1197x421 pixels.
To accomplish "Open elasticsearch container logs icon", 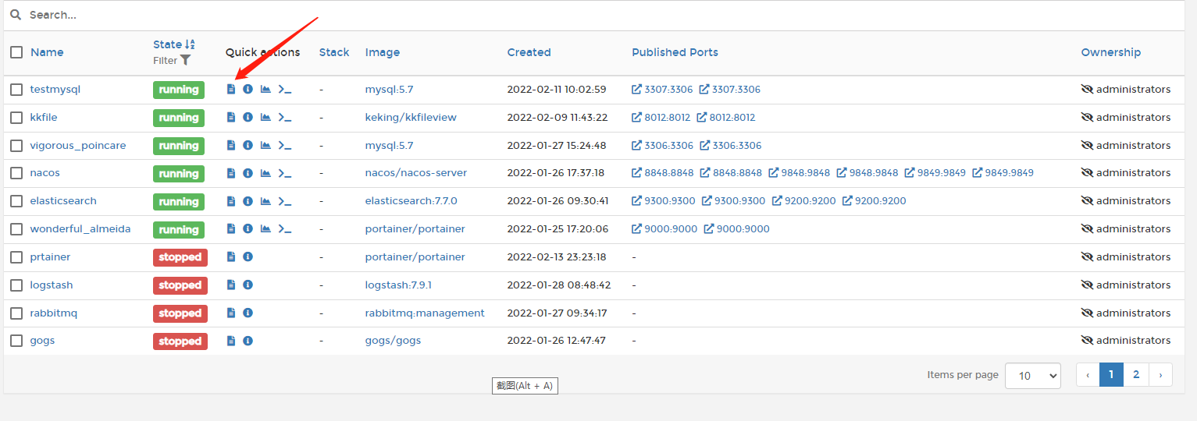I will (x=231, y=200).
